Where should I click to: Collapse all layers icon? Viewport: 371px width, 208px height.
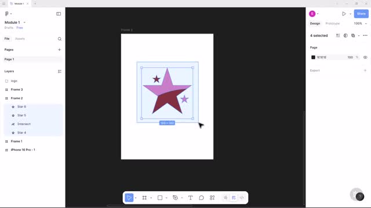60,71
